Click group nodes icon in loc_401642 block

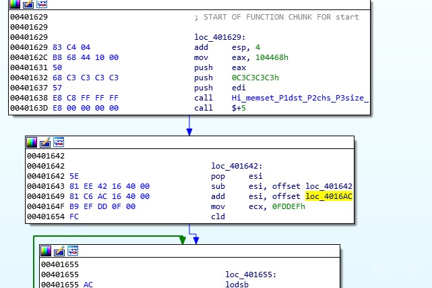click(x=59, y=142)
